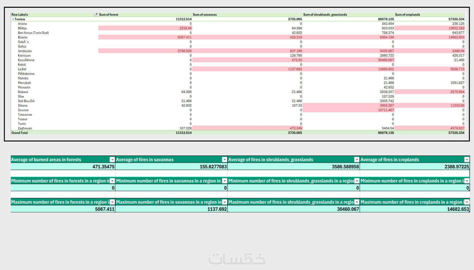The image size is (474, 270).
Task: Open filter arrow for Average of fires in shrublands_grasslands
Action: [357, 159]
